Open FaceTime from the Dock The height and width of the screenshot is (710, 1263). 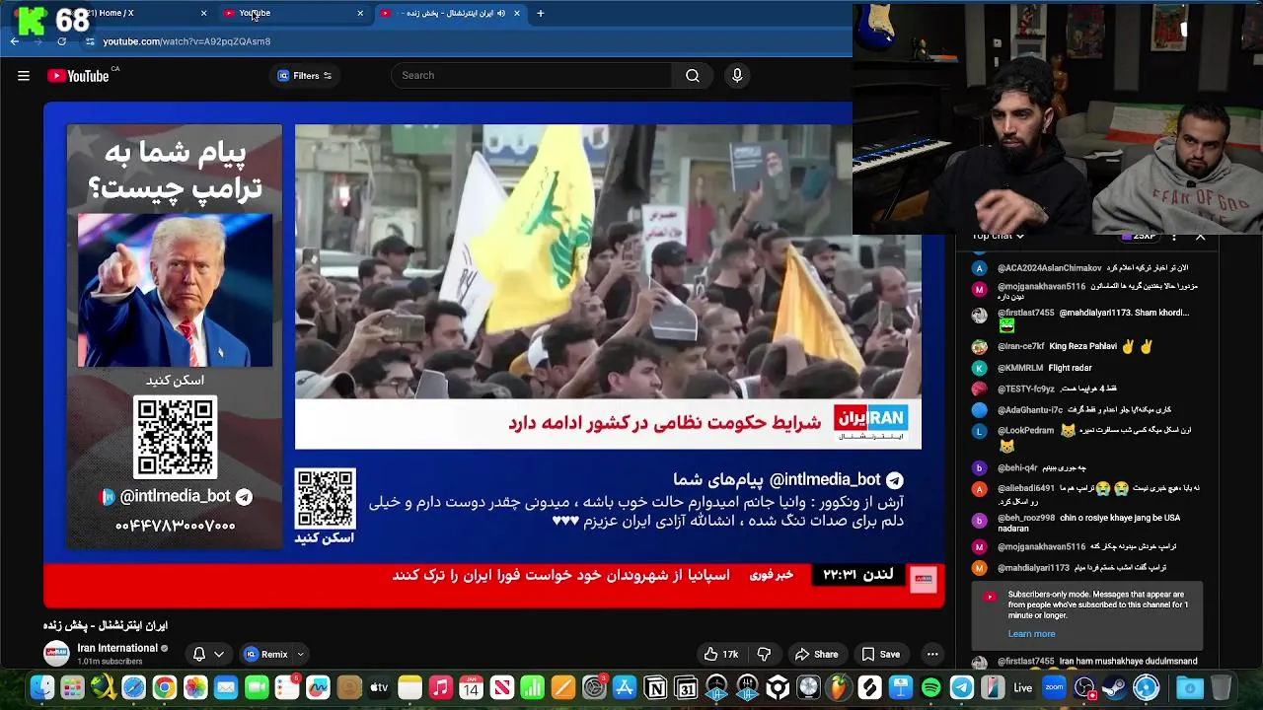[257, 687]
